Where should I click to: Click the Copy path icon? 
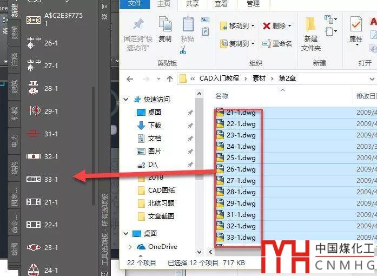point(205,19)
